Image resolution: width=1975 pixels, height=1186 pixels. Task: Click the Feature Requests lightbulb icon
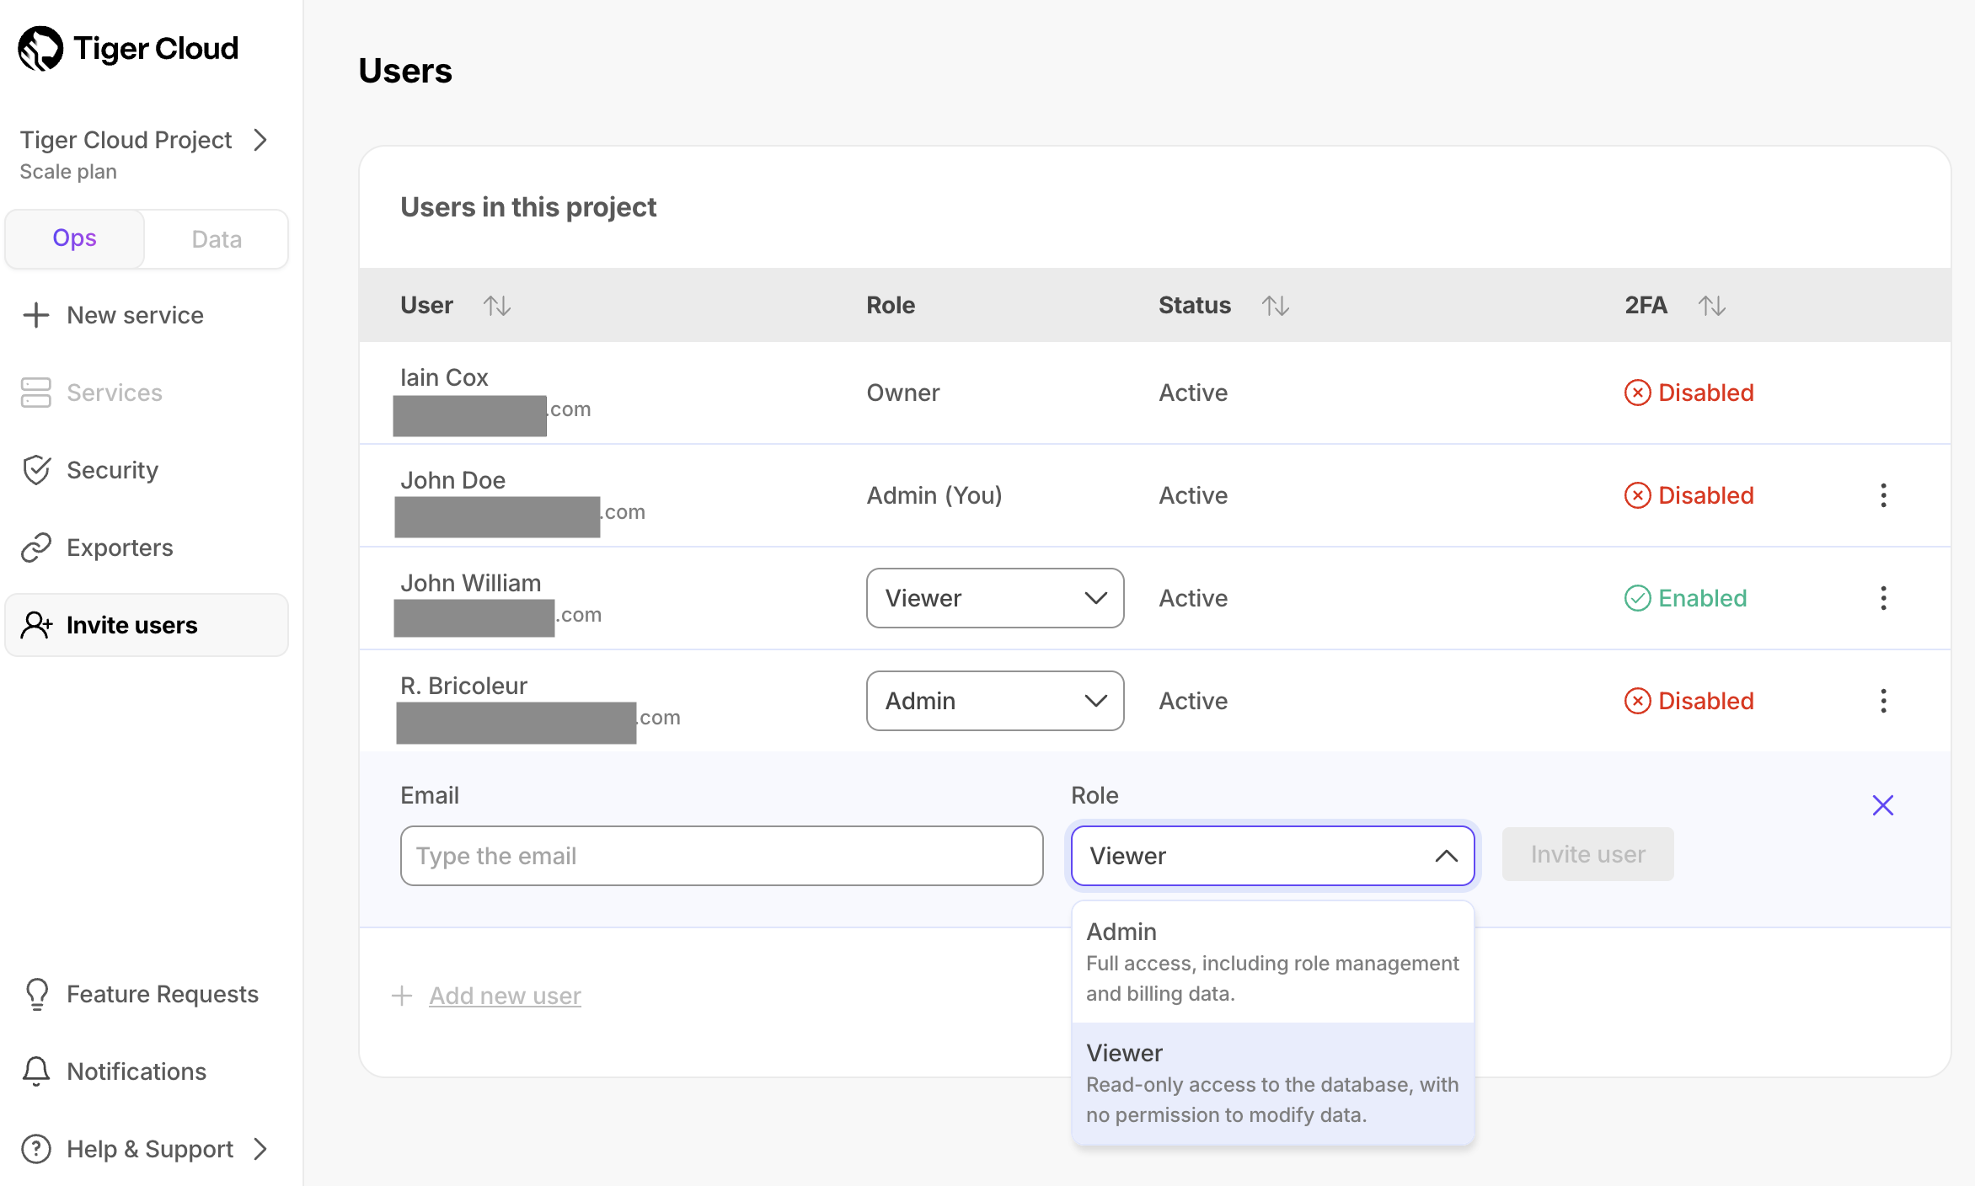[37, 994]
